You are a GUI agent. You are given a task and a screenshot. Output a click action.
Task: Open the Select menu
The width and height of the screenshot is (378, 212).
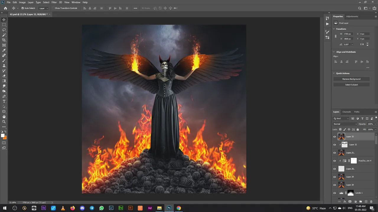[46, 2]
